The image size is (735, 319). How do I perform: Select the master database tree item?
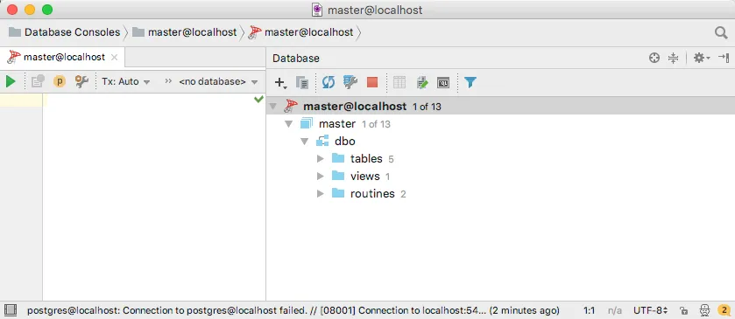(x=337, y=124)
